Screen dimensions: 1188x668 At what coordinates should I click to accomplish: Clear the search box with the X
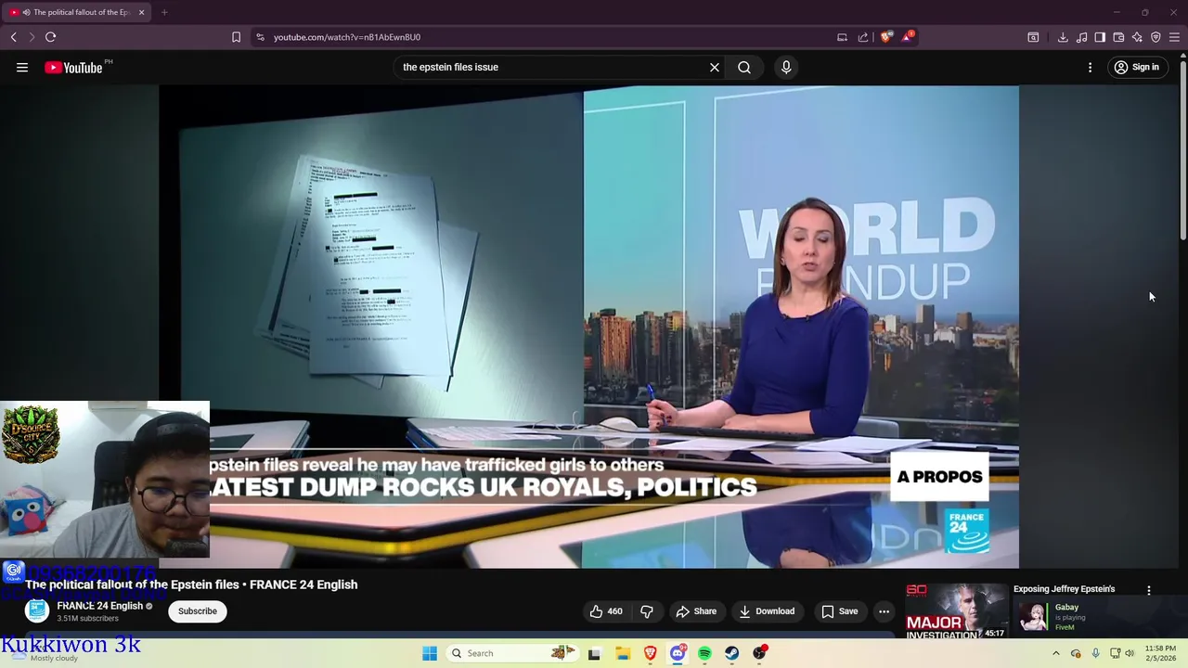[715, 67]
